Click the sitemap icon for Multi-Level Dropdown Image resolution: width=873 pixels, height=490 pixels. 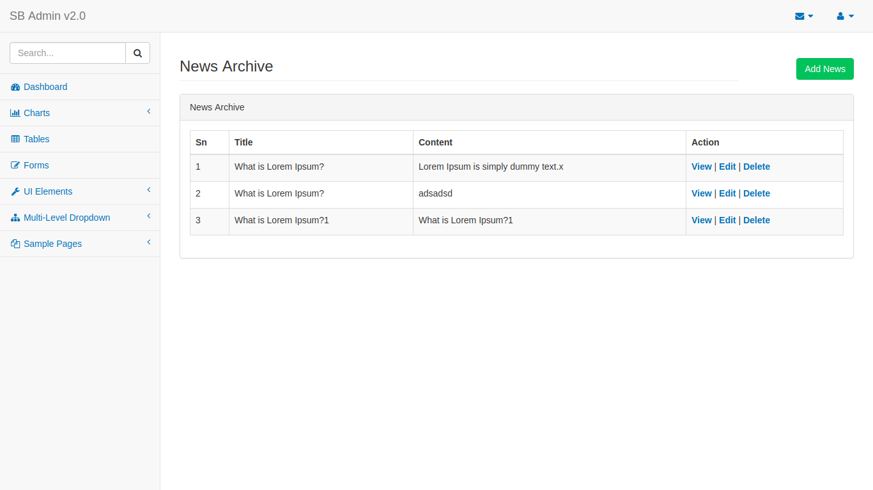pyautogui.click(x=15, y=218)
